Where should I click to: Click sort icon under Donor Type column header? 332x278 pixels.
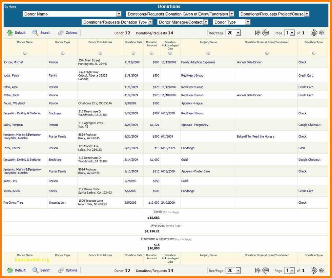63,53
